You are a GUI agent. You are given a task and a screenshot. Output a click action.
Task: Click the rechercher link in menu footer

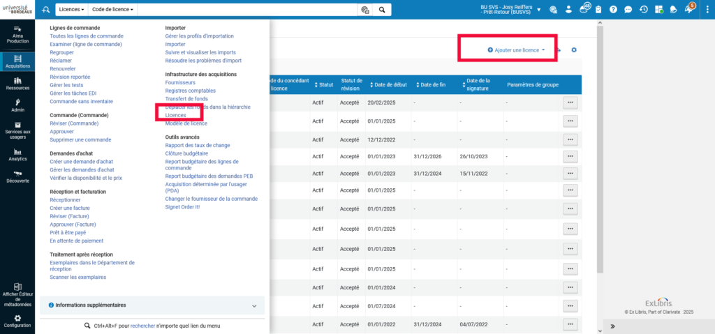142,326
